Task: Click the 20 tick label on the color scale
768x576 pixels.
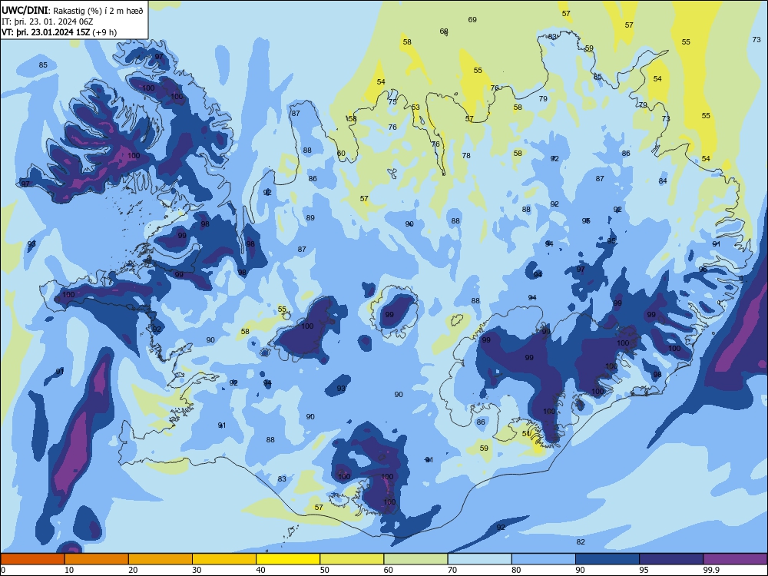Action: click(x=133, y=570)
